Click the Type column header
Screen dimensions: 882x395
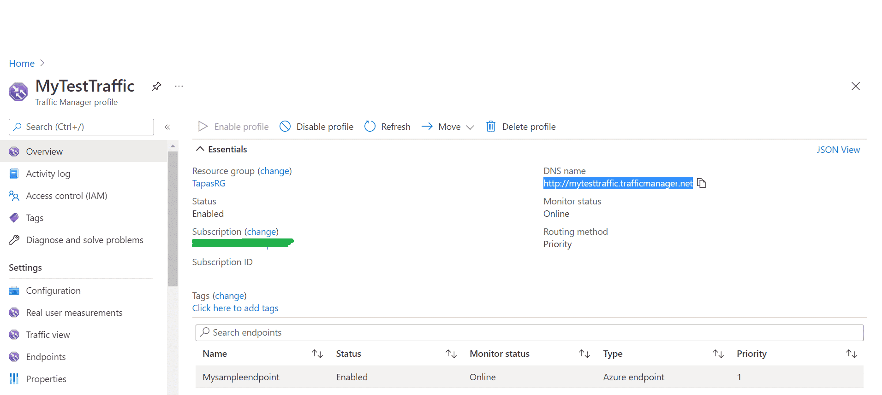pos(613,354)
